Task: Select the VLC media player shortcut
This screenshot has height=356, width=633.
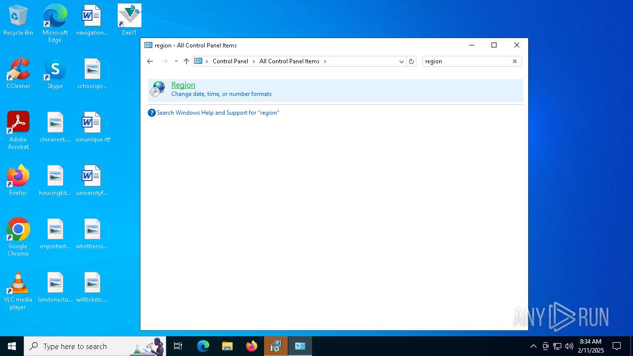Action: (18, 291)
